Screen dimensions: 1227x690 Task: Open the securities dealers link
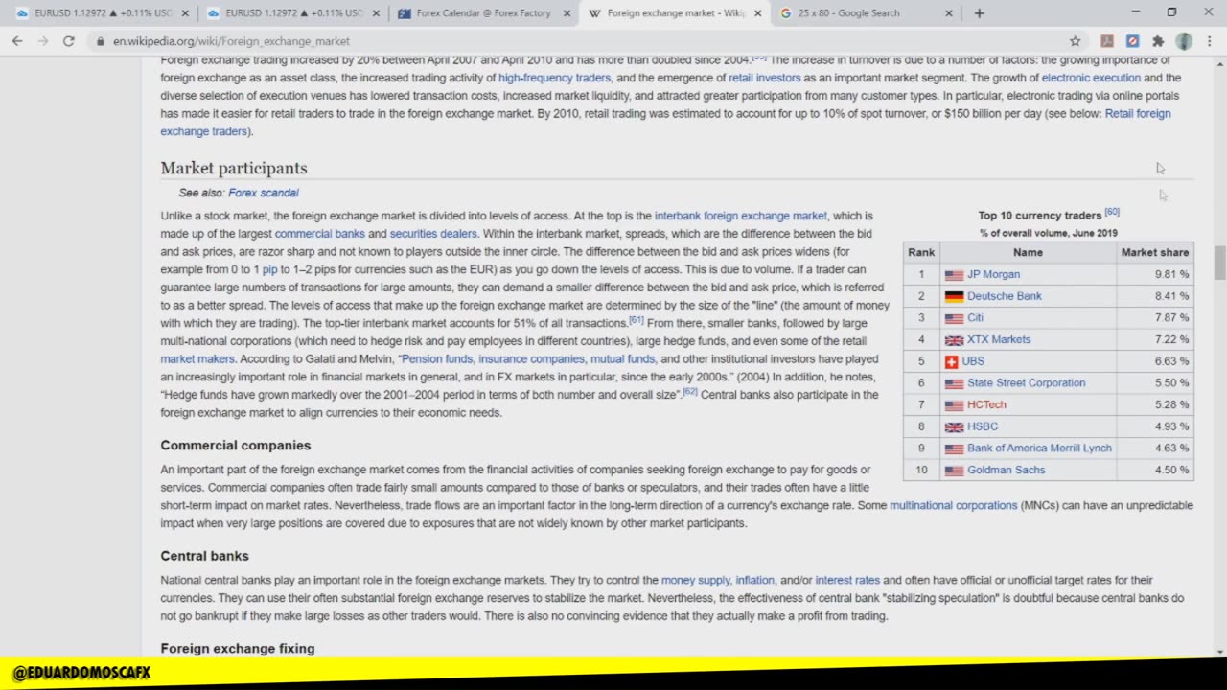(x=432, y=234)
